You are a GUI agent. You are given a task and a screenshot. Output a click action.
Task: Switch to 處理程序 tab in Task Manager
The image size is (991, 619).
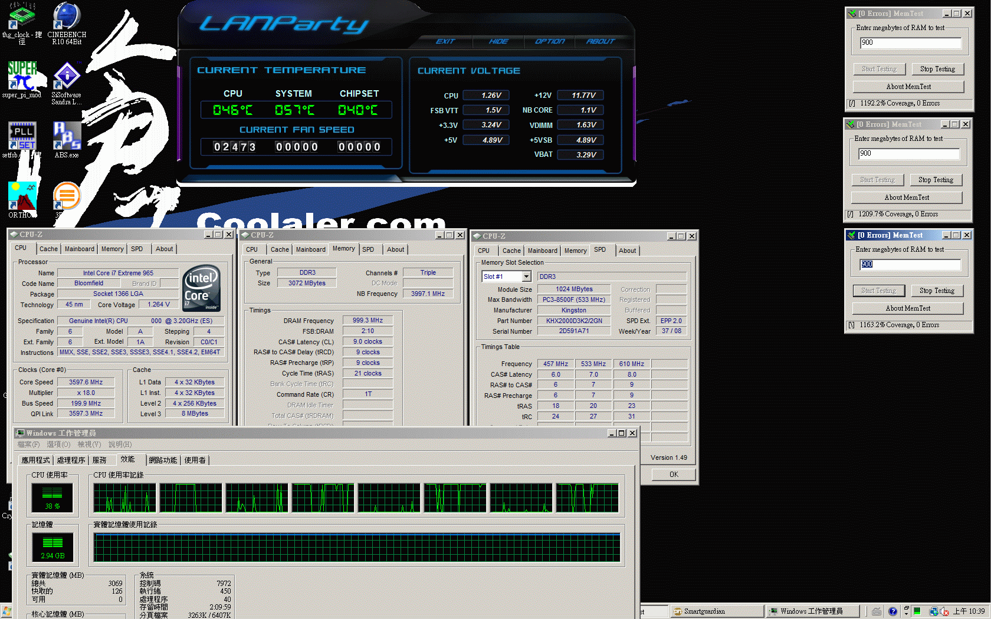click(x=71, y=460)
